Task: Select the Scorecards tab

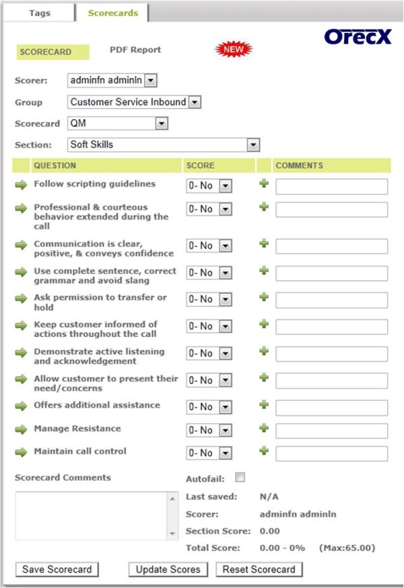Action: point(112,13)
